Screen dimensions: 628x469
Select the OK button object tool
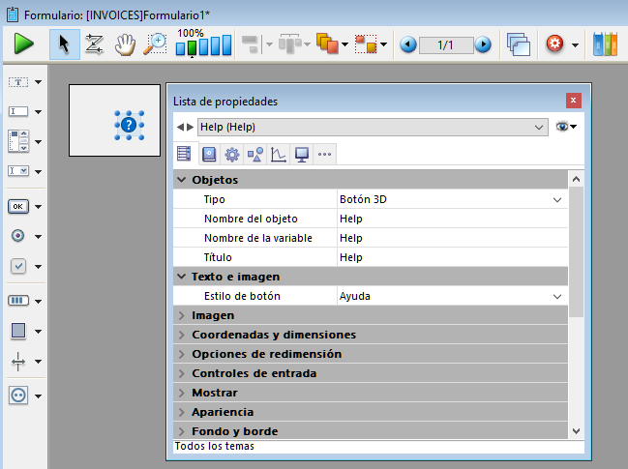coord(18,206)
